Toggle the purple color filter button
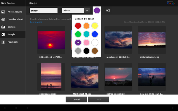 tap(97, 10)
